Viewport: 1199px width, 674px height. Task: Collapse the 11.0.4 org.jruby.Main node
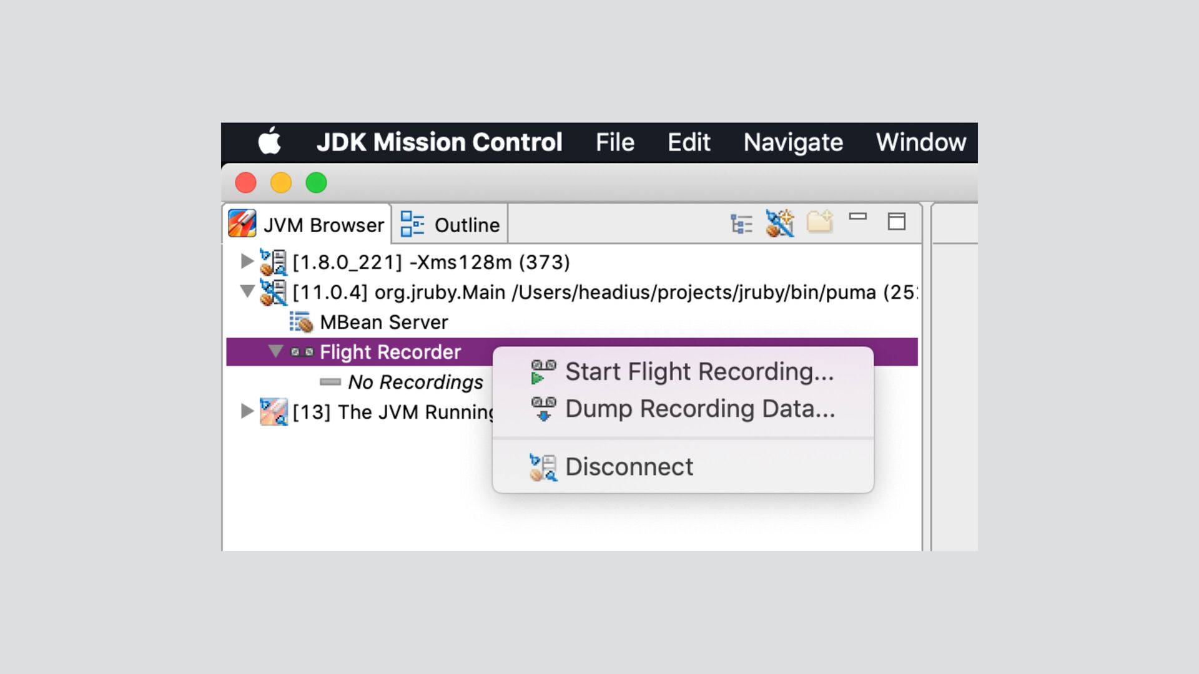tap(247, 291)
